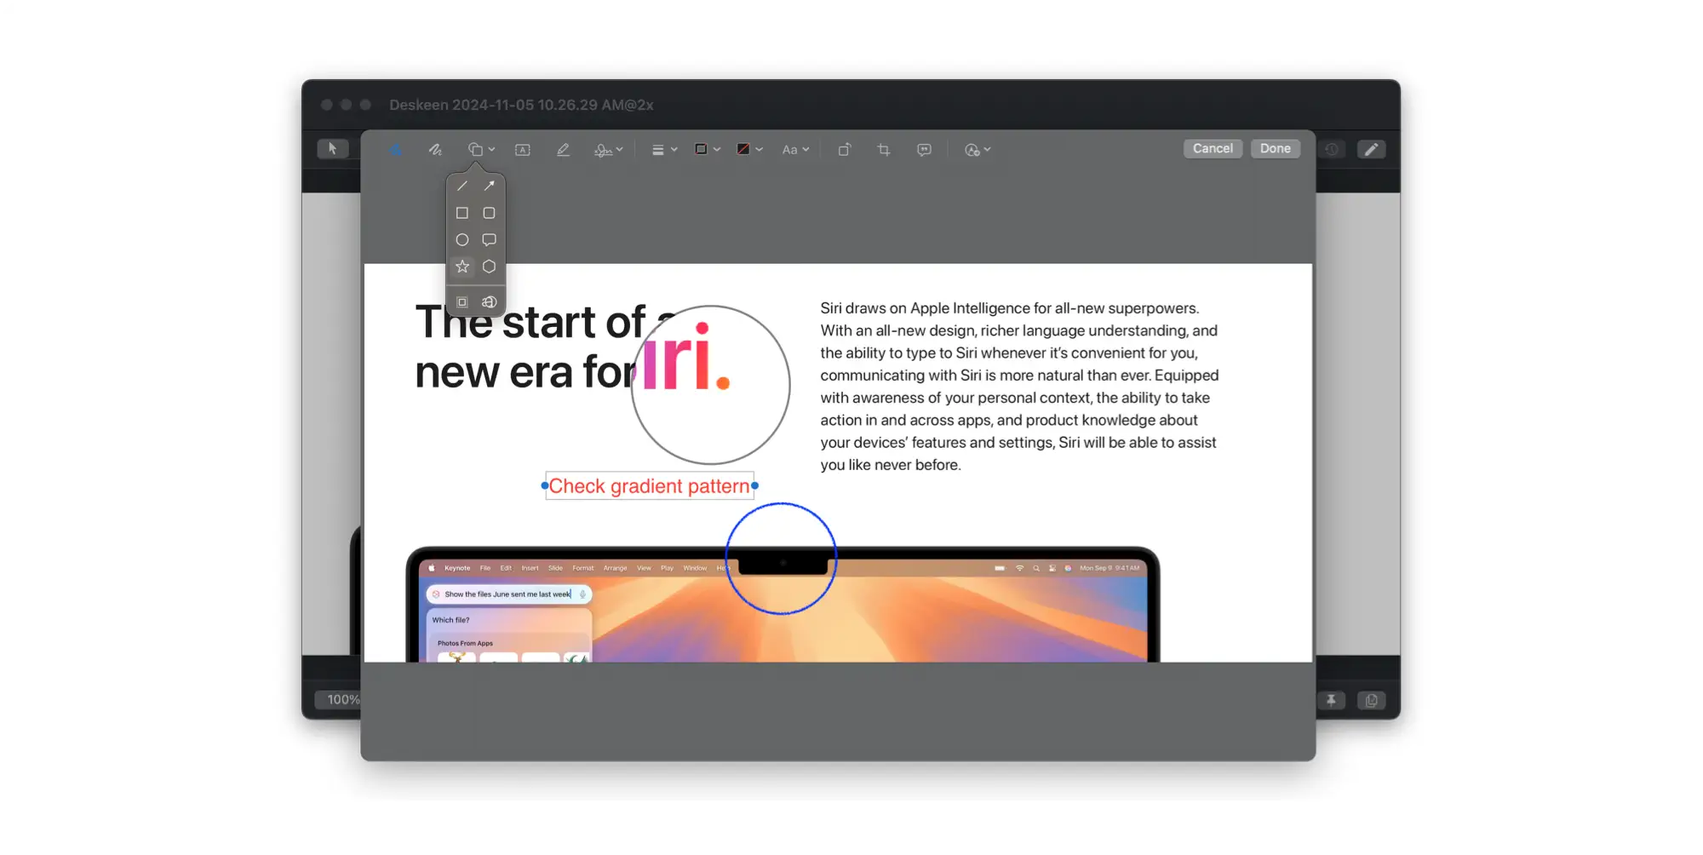Click the window title 'Deskeen 2024-11-05 10.26.29 AM@2x'
1703x855 pixels.
(521, 105)
